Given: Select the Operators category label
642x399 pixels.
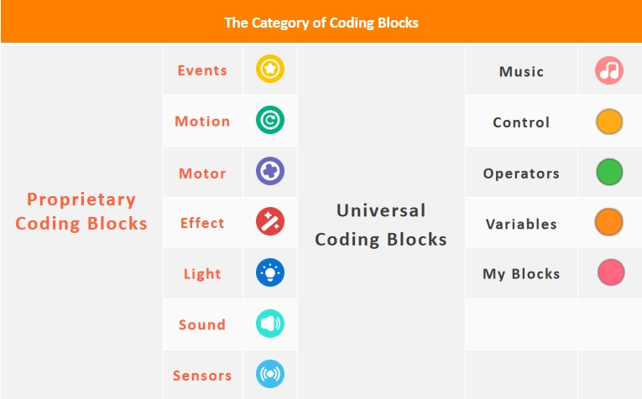Looking at the screenshot, I should pyautogui.click(x=521, y=174).
